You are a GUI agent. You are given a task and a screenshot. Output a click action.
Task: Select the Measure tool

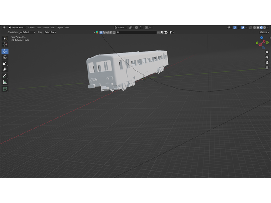[x=5, y=82]
